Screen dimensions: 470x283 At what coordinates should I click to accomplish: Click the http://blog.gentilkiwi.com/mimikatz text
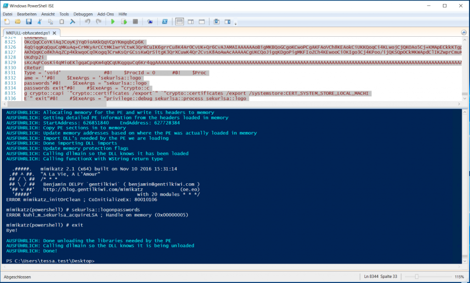[93, 189]
